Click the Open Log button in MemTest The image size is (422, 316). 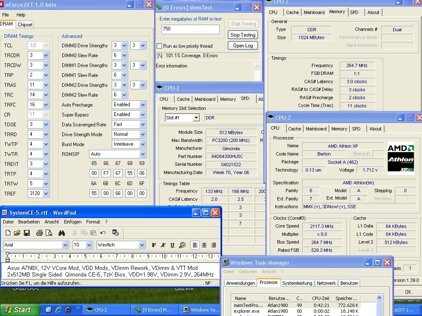tap(243, 46)
